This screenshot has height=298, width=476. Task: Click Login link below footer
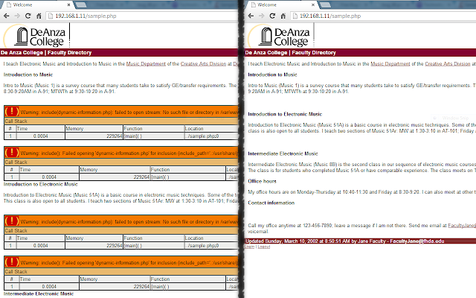point(250,247)
